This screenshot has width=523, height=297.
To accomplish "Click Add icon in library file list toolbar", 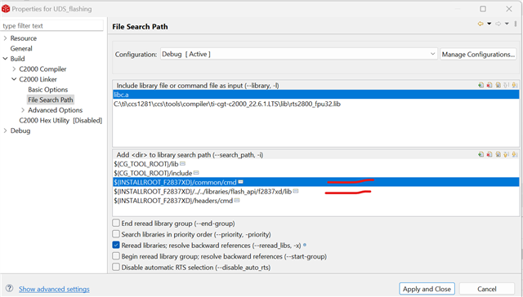I will coord(481,85).
